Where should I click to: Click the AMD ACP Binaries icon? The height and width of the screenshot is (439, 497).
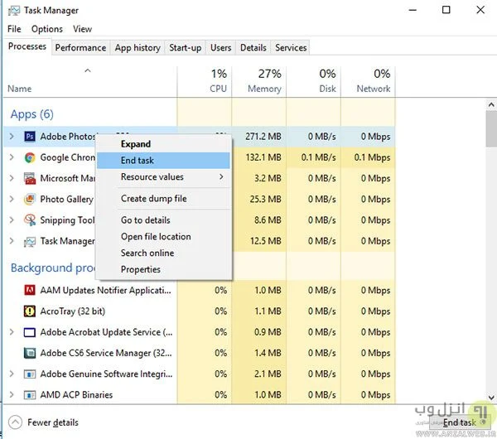click(29, 395)
